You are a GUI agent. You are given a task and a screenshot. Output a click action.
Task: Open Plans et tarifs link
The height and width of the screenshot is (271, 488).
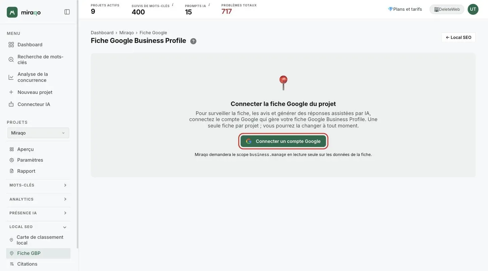click(405, 9)
